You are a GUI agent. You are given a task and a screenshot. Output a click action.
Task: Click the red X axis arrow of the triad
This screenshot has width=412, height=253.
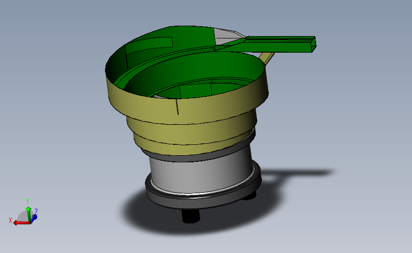point(21,223)
